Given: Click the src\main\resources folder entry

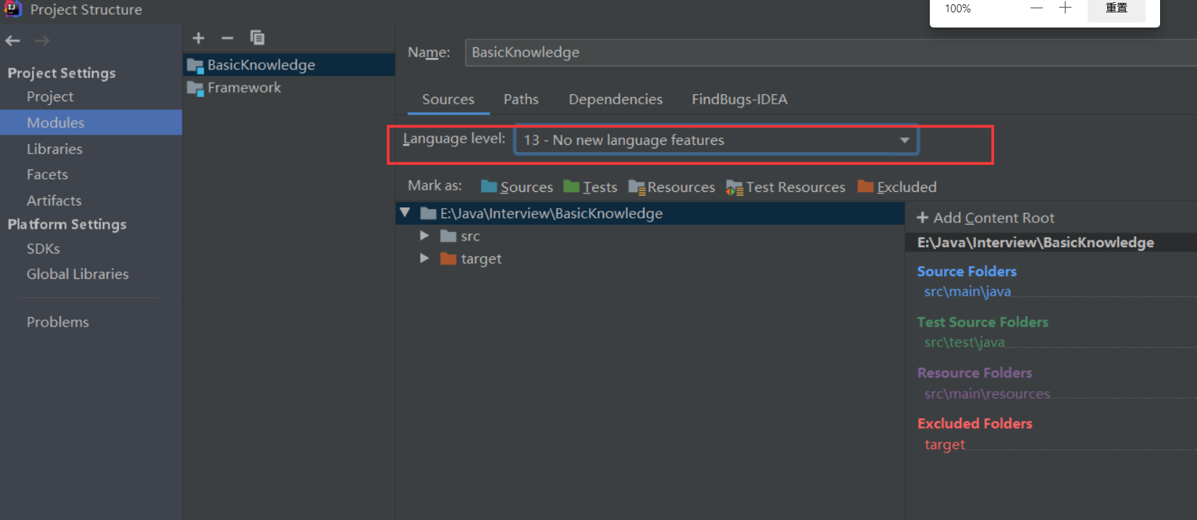Looking at the screenshot, I should pos(987,393).
